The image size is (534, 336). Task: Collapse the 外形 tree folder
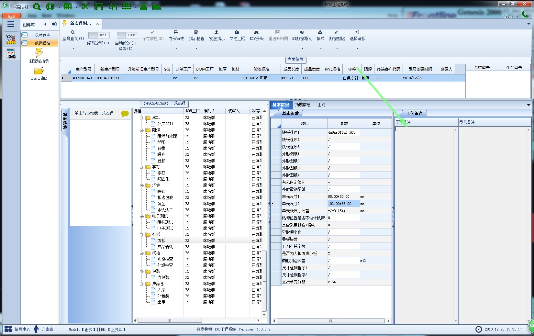(141, 235)
